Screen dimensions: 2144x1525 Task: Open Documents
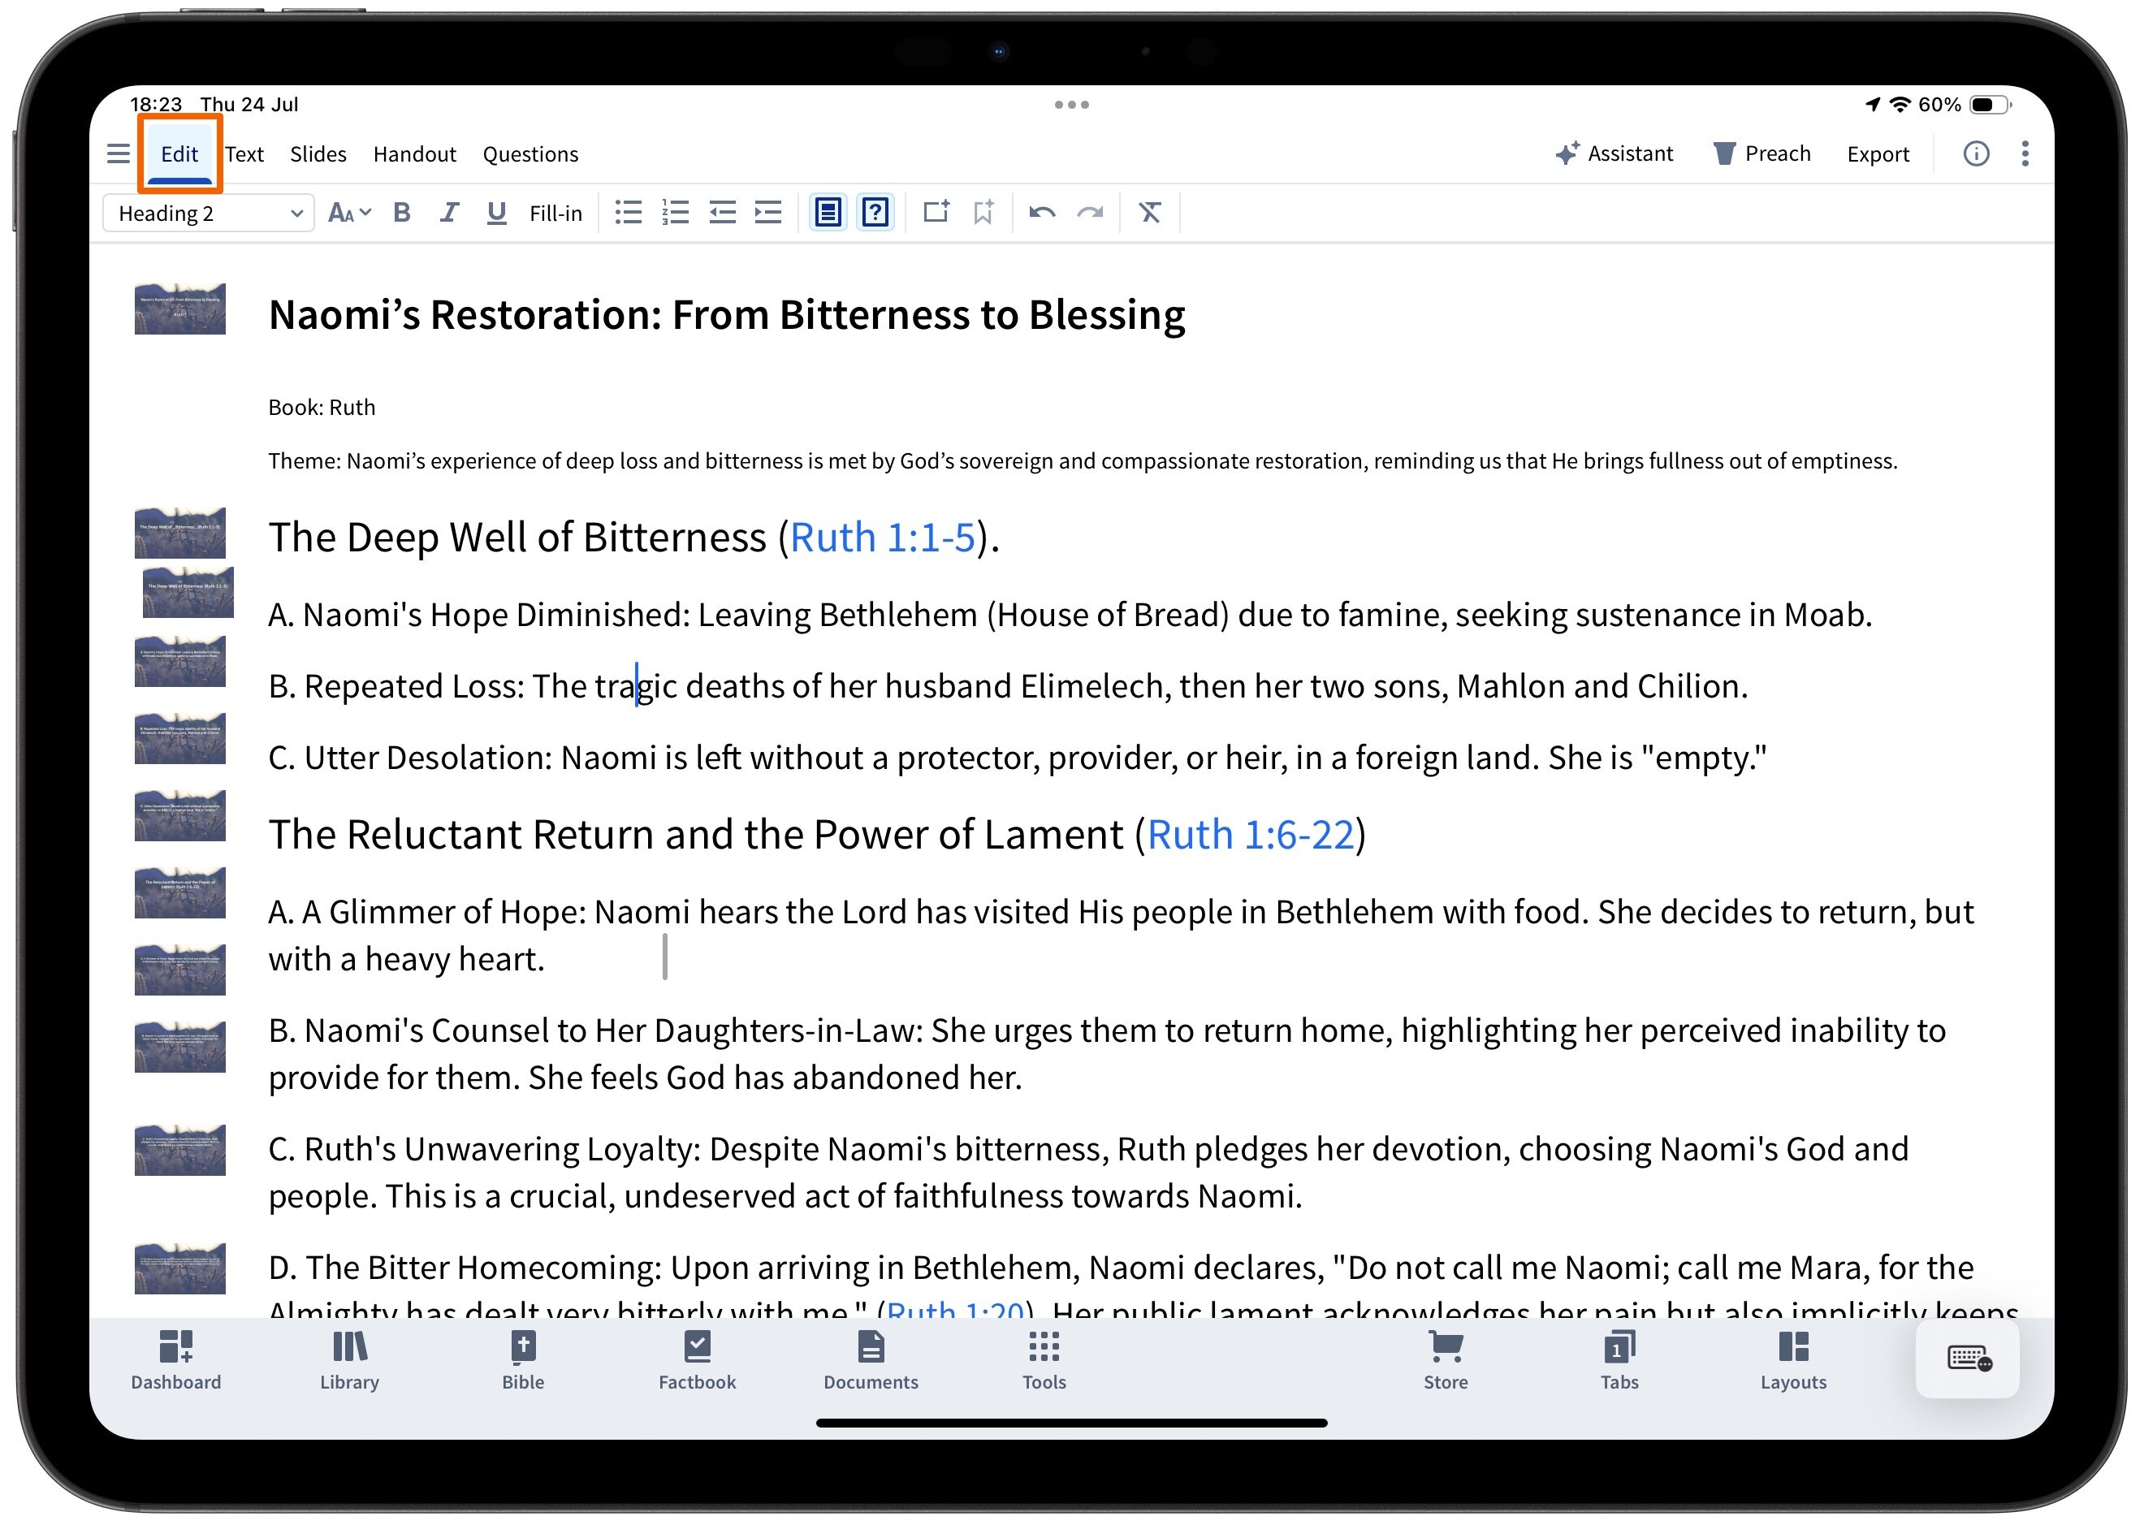click(871, 1361)
